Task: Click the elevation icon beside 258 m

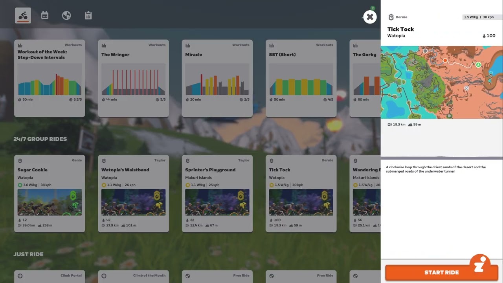Action: [x=40, y=226]
